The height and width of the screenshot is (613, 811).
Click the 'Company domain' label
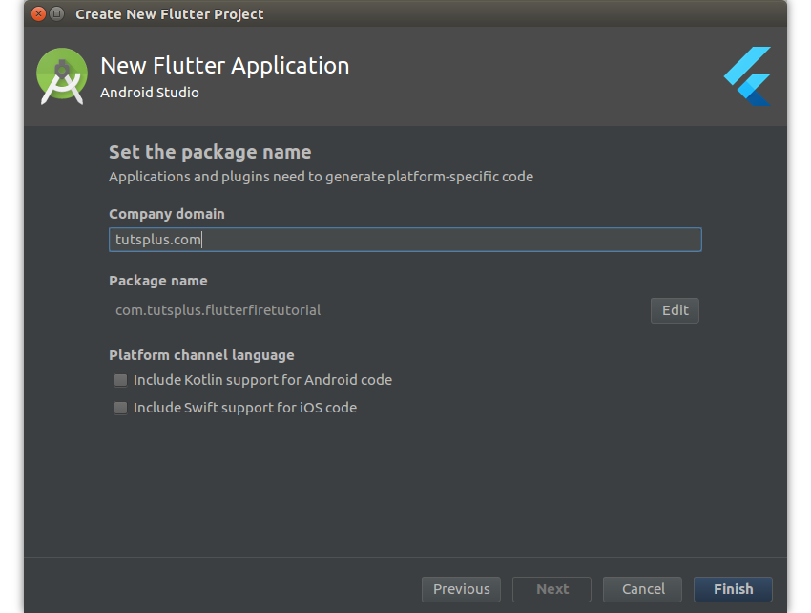[167, 214]
